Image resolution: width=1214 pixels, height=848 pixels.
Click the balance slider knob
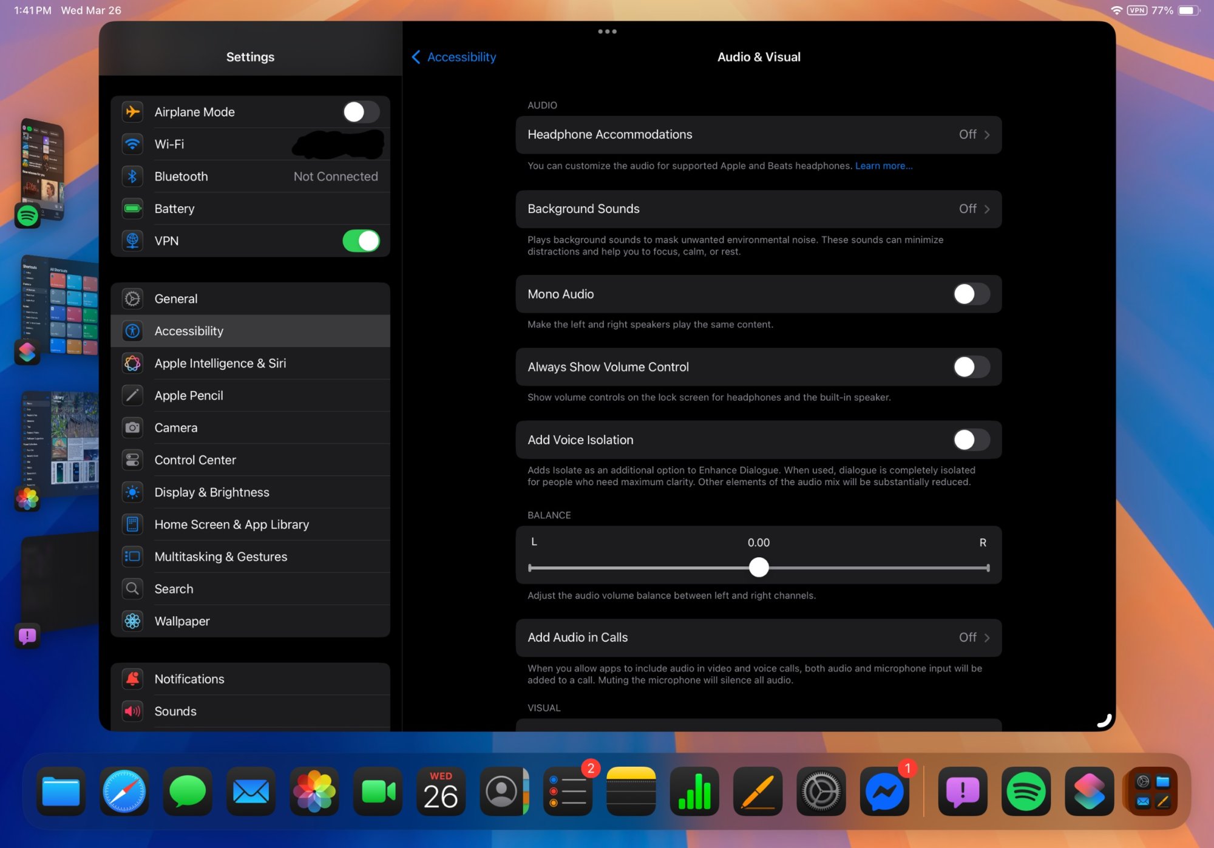click(759, 568)
